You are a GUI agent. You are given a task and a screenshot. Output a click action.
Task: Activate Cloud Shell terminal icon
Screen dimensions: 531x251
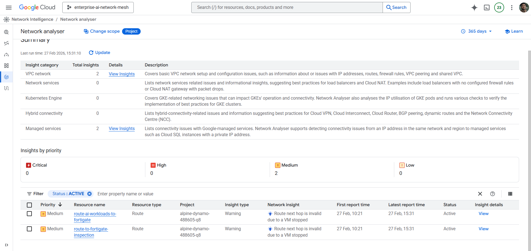[487, 7]
